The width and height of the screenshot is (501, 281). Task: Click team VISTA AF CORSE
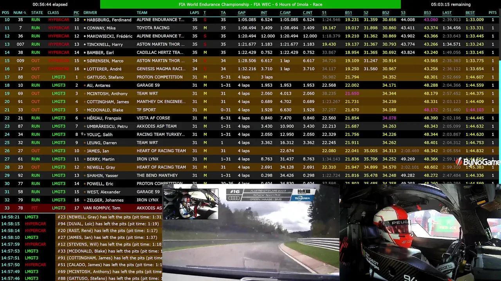click(153, 118)
